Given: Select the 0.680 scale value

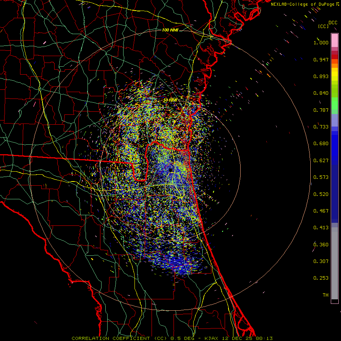Looking at the screenshot, I should click(x=321, y=144).
